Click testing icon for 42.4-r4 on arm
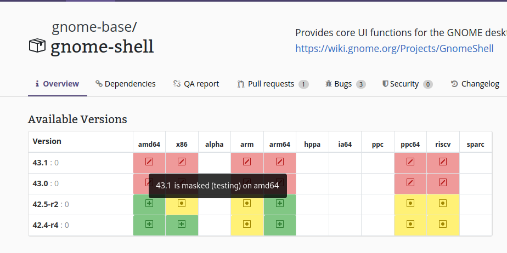 247,224
